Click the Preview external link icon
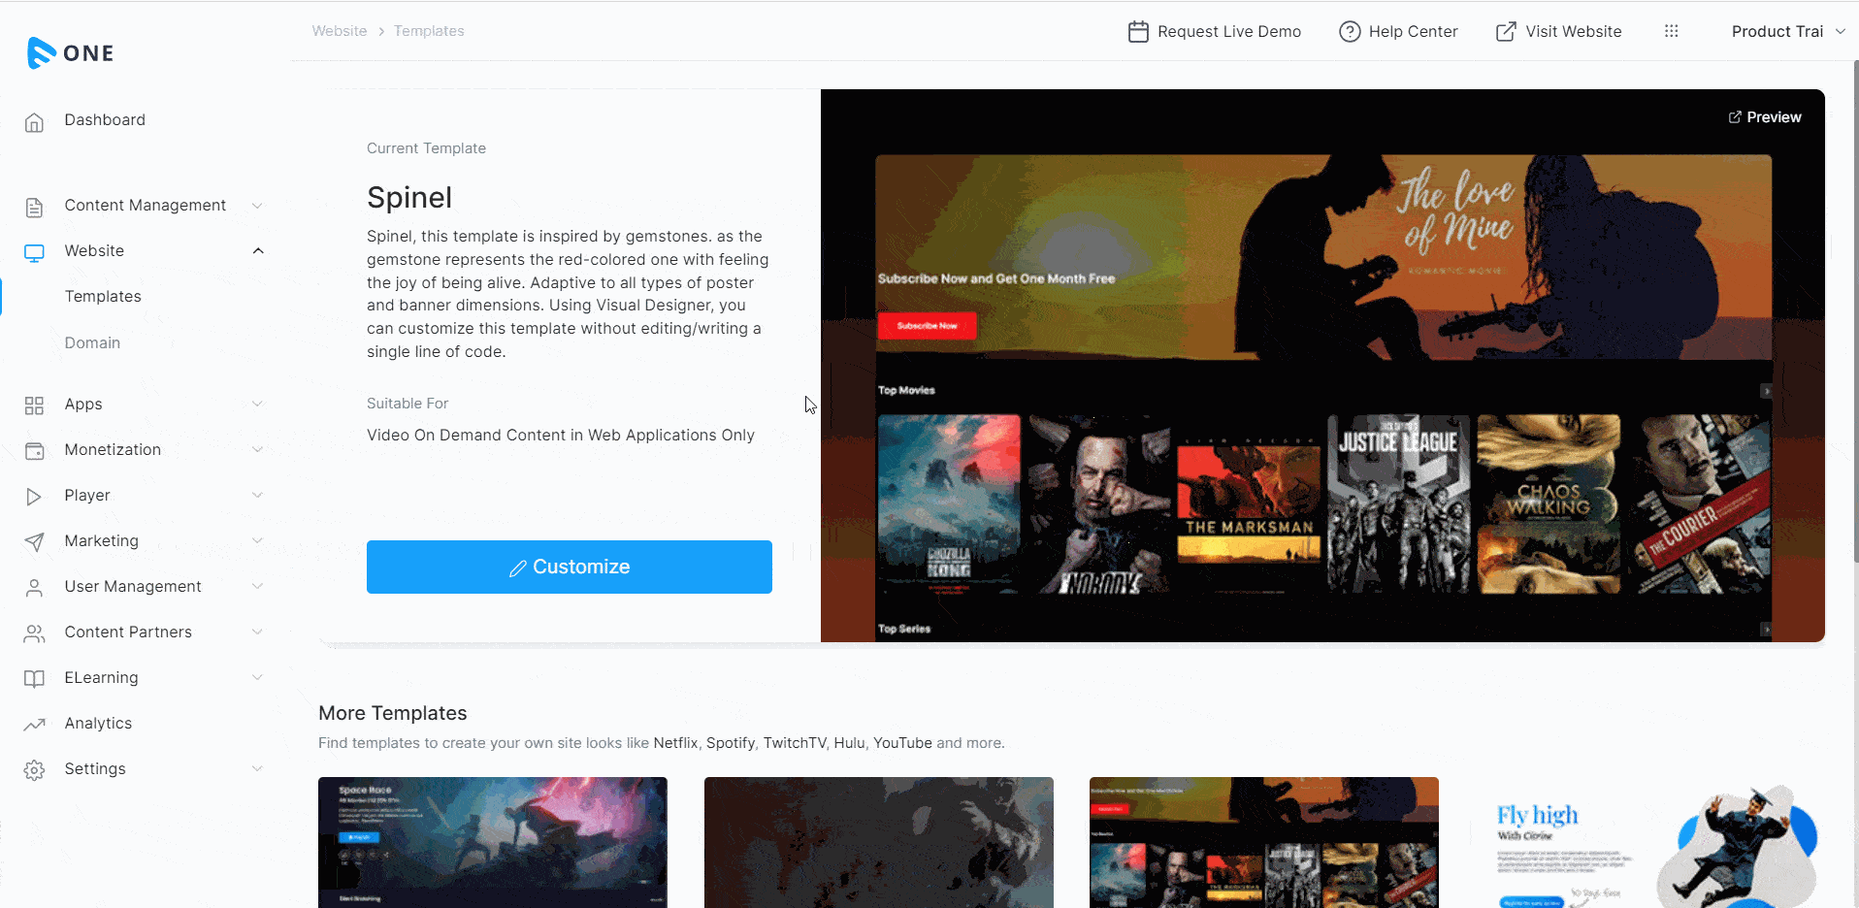This screenshot has width=1859, height=908. [x=1735, y=117]
